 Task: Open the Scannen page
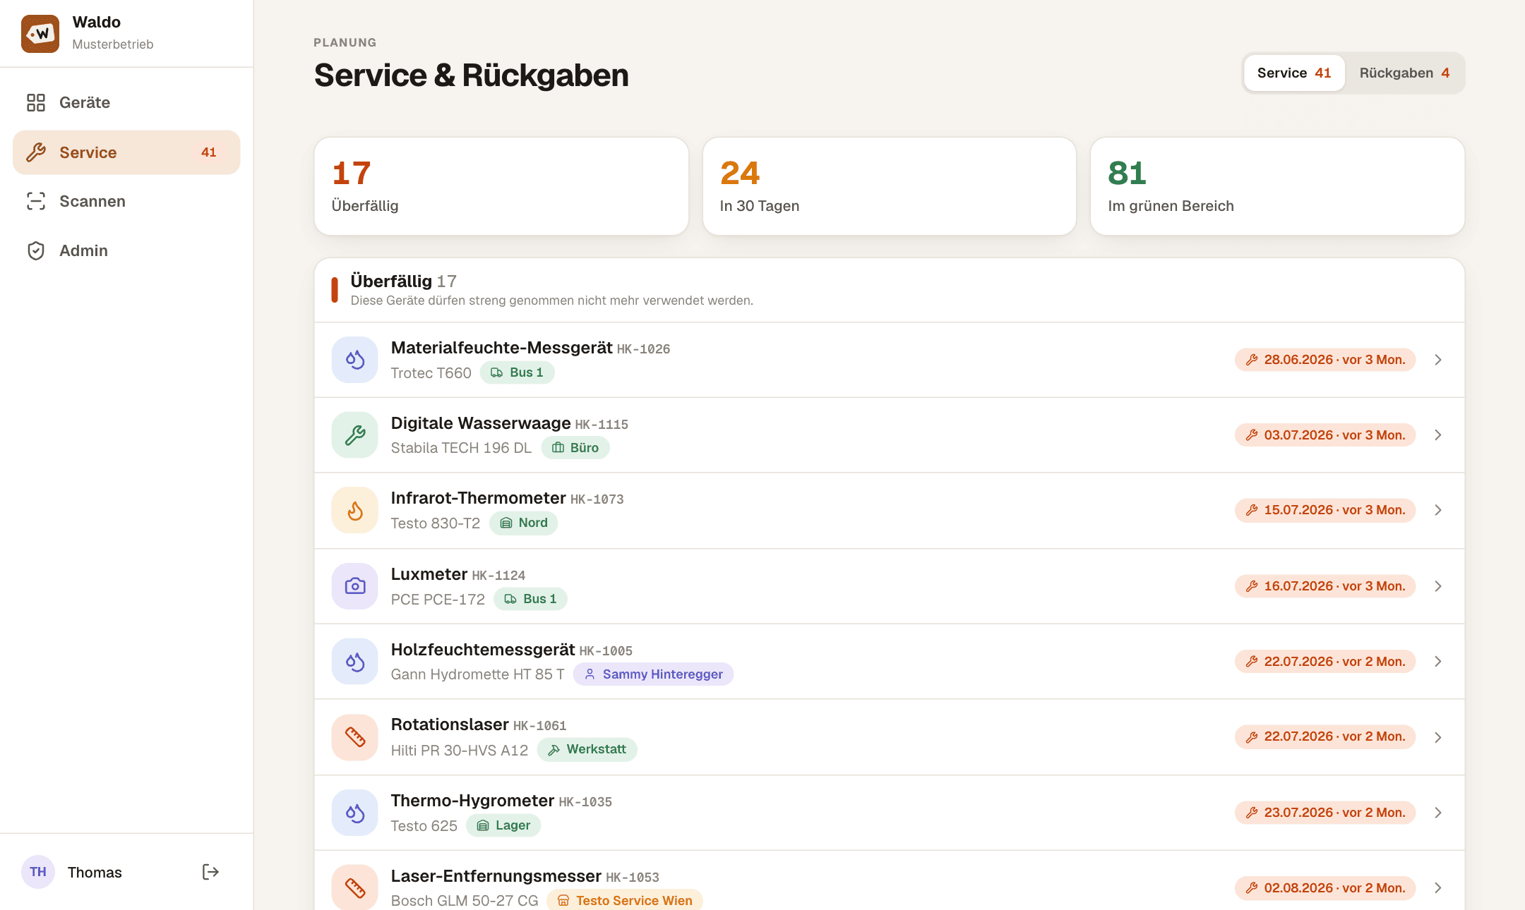point(126,201)
